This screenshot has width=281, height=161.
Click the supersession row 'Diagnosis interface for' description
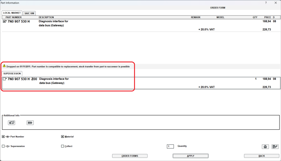[x=54, y=79]
